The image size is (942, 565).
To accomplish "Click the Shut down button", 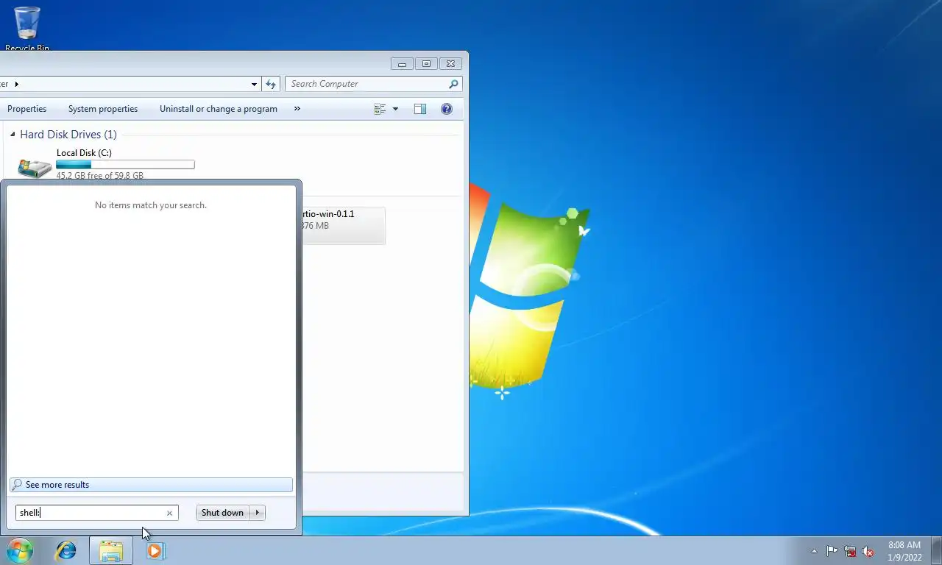I will (222, 513).
